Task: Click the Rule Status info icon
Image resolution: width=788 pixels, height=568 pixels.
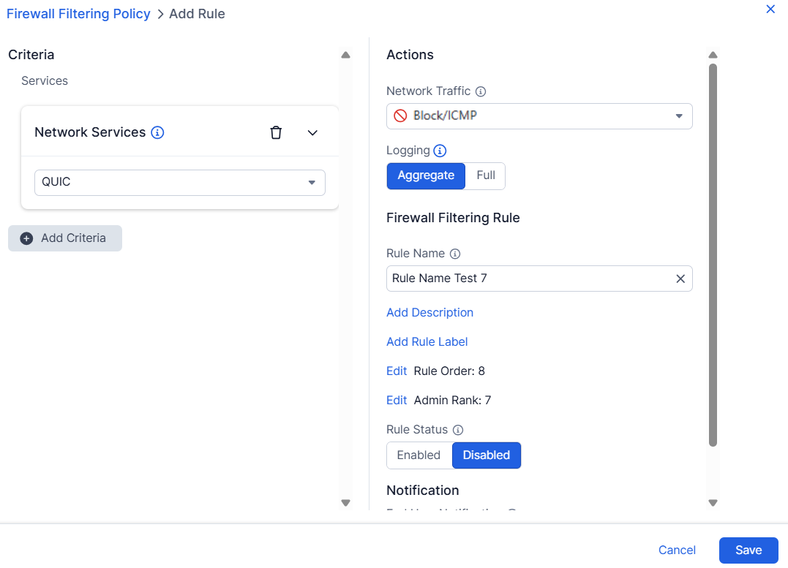Action: point(458,430)
